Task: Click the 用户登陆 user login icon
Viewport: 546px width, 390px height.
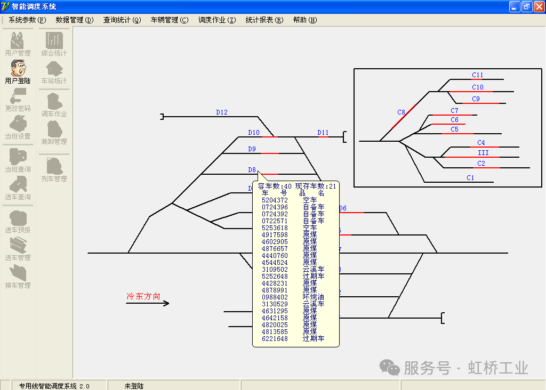Action: coord(18,71)
